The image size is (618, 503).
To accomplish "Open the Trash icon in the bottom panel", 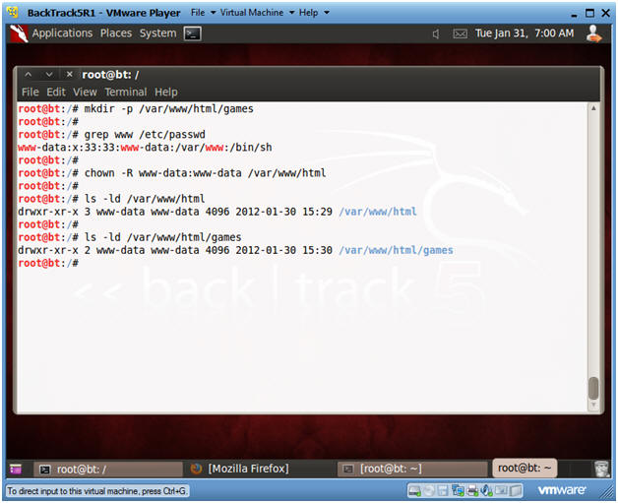I will (601, 469).
